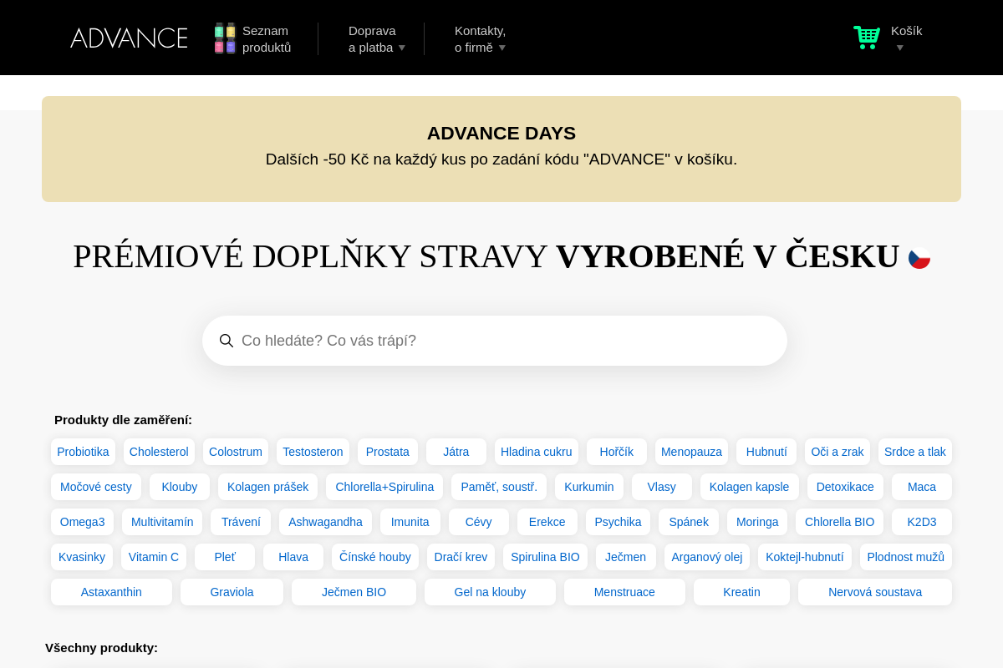
Task: Open Chlorella+Spirulina products
Action: [x=384, y=487]
